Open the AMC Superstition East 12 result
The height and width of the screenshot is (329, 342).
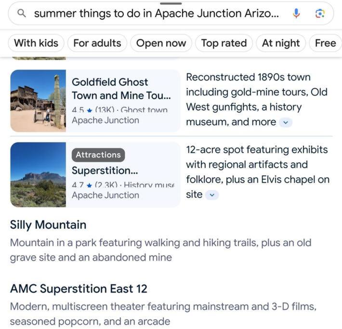pyautogui.click(x=79, y=289)
